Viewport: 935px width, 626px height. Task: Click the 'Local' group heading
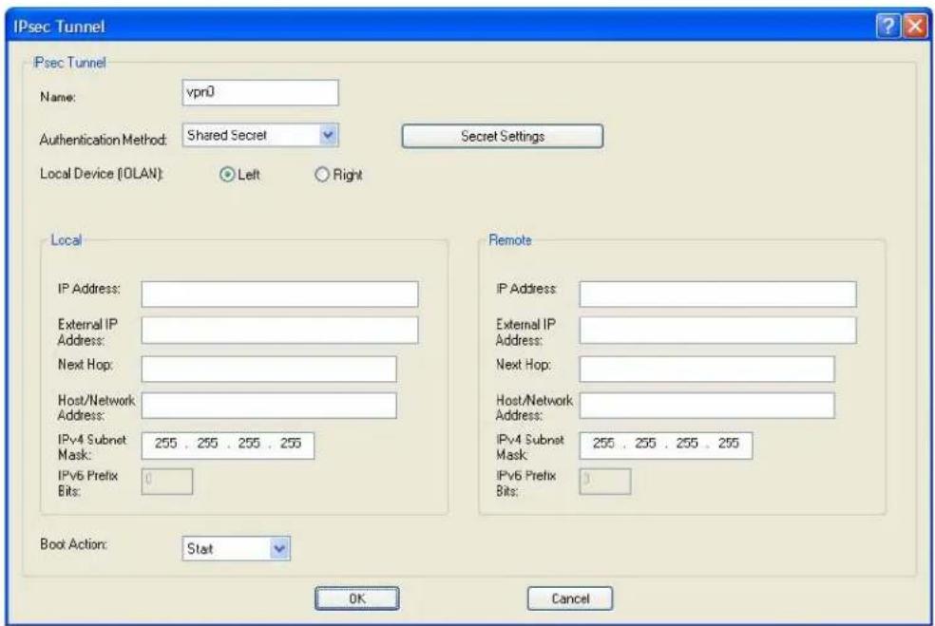[66, 239]
